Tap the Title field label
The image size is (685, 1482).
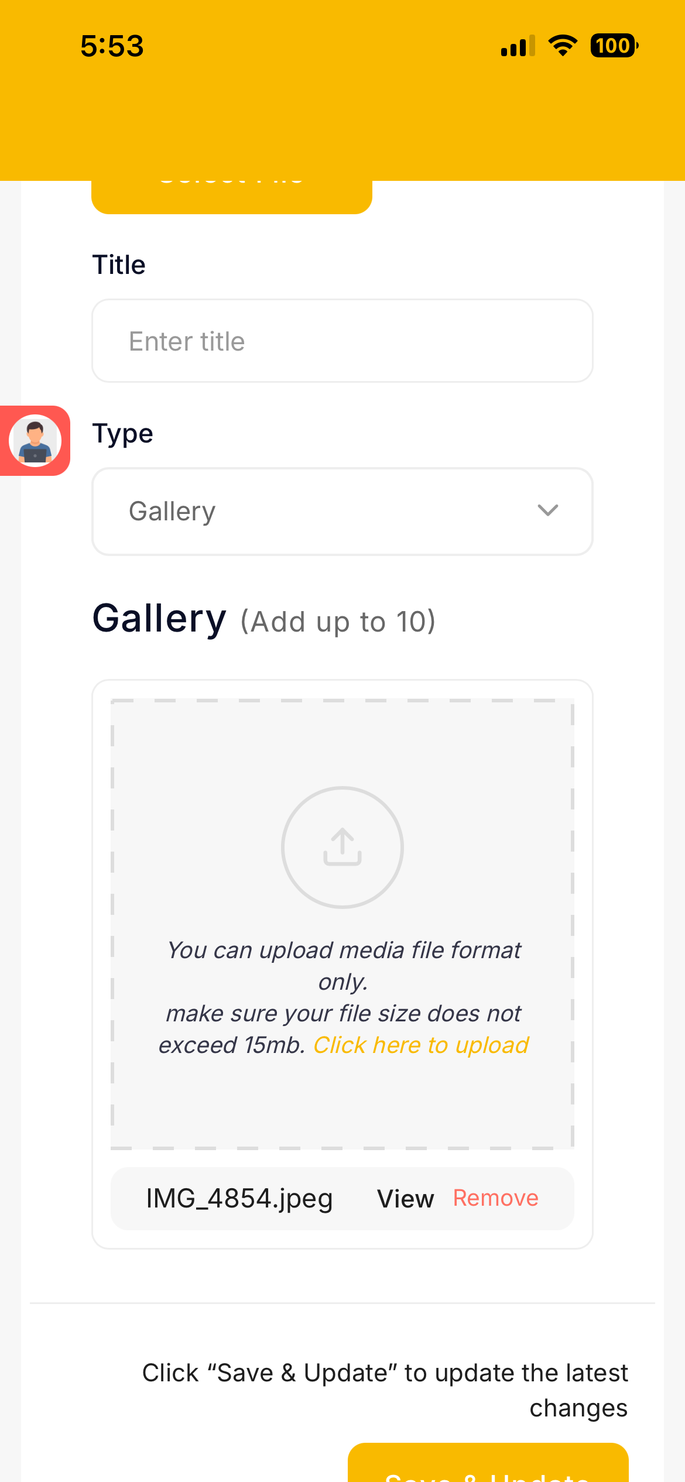pyautogui.click(x=119, y=265)
